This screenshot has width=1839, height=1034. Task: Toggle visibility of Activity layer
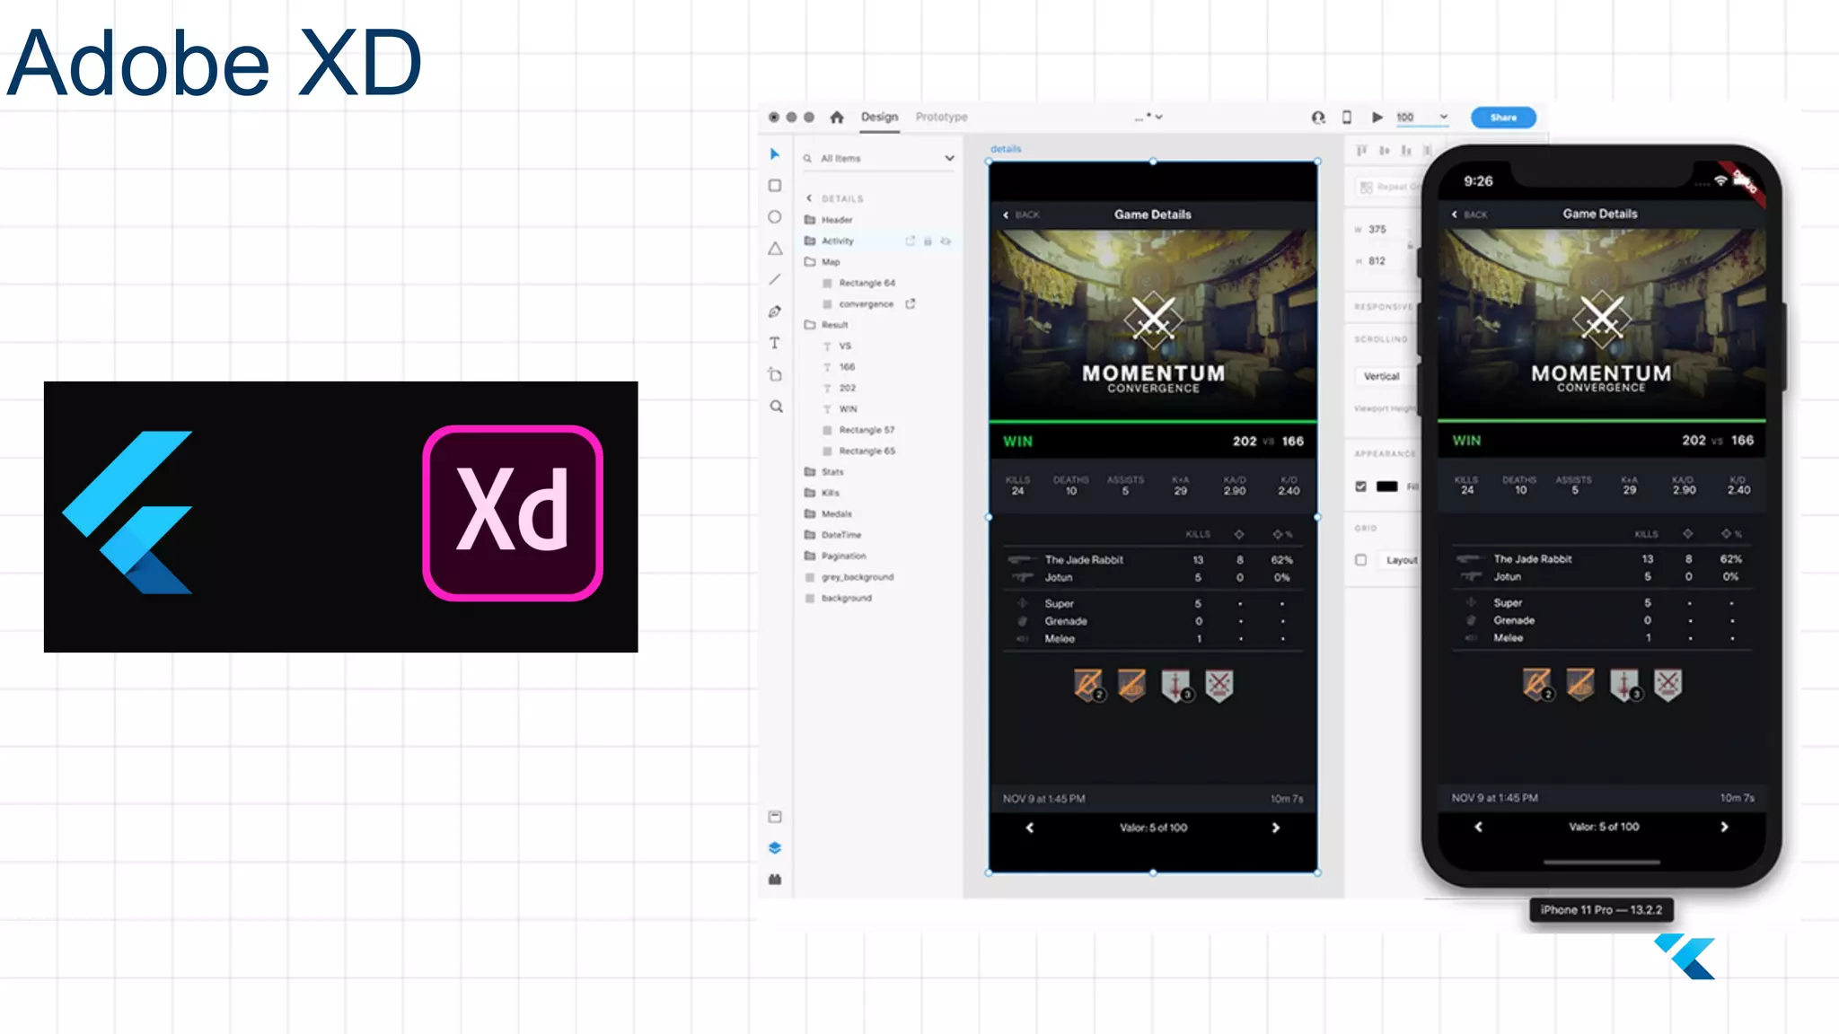click(x=946, y=241)
